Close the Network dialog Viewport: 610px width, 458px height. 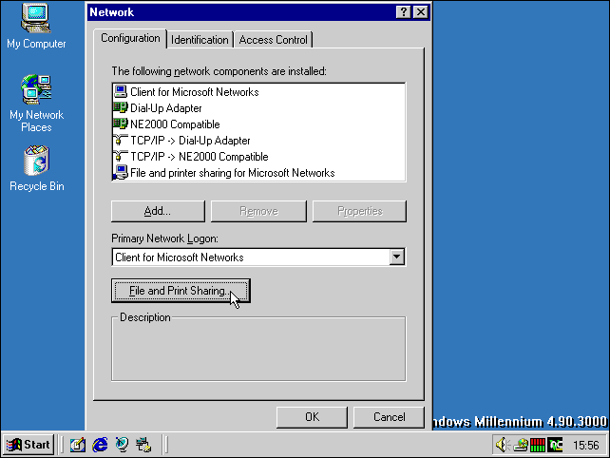pos(421,12)
